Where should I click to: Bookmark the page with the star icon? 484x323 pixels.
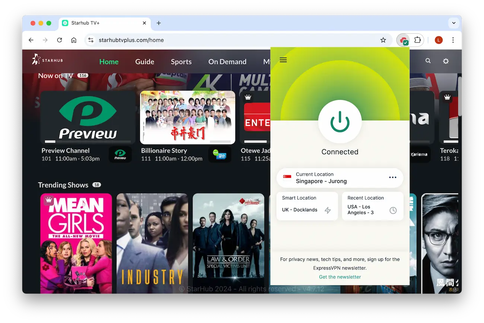pos(383,40)
